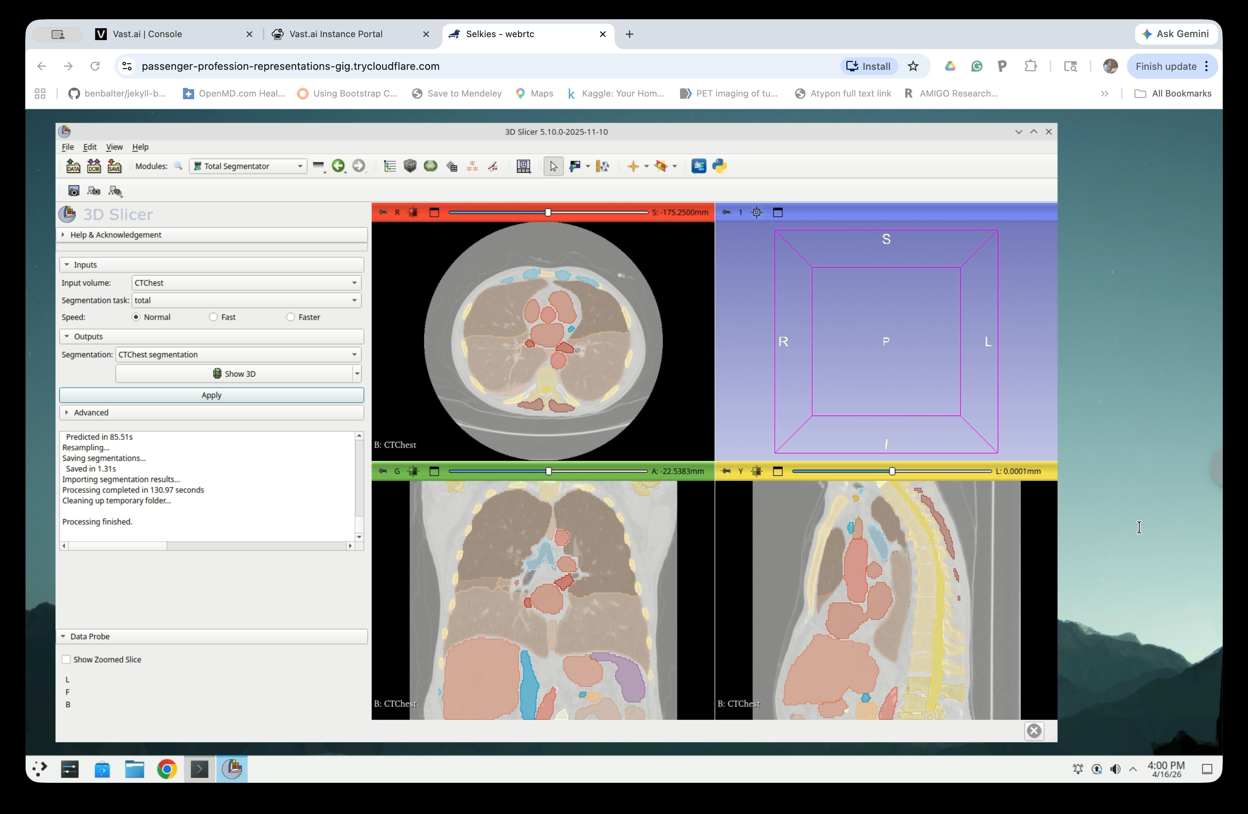Select the Fast speed radio button
Image resolution: width=1248 pixels, height=814 pixels.
point(213,317)
